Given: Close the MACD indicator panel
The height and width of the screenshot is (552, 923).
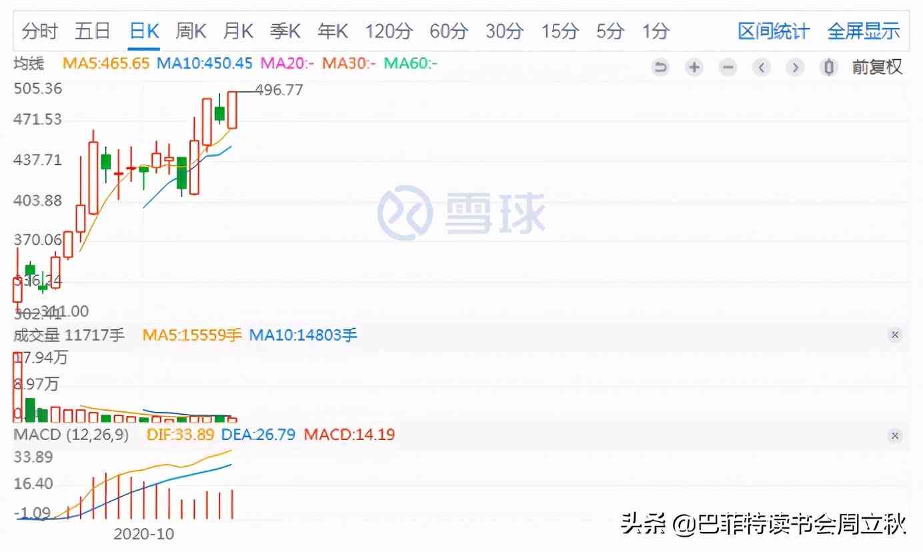Looking at the screenshot, I should point(895,436).
